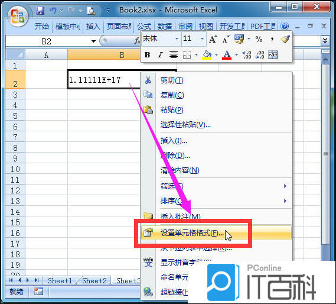This screenshot has height=304, width=336.
Task: Switch to Sheet2 tab
Action: pos(94,280)
